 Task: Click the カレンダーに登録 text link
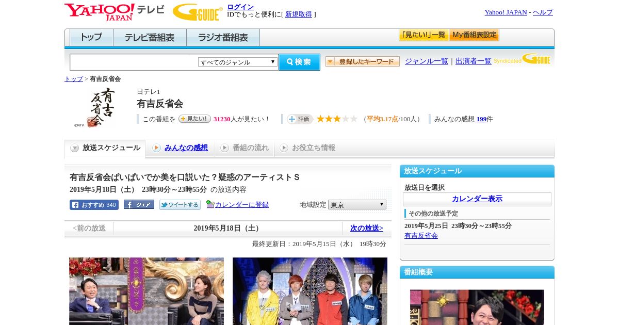242,205
